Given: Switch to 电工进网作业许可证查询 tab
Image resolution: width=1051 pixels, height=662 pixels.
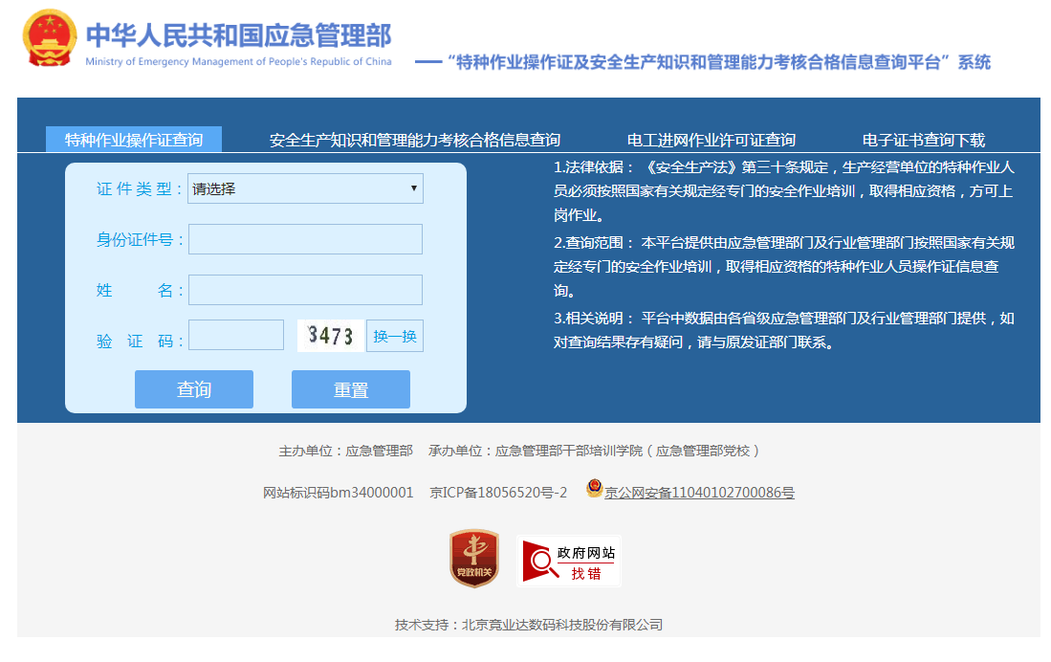Looking at the screenshot, I should [x=712, y=141].
